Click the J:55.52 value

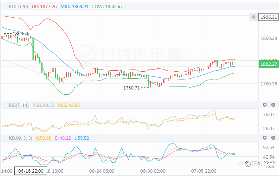82,138
